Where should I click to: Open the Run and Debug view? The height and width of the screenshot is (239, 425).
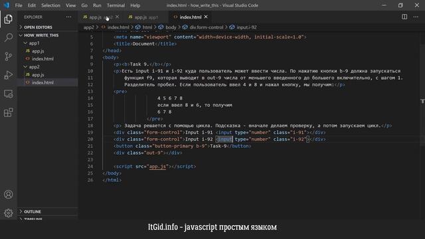[x=9, y=75]
